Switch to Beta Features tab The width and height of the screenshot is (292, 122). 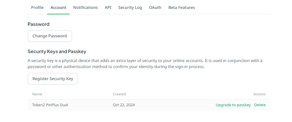182,7
